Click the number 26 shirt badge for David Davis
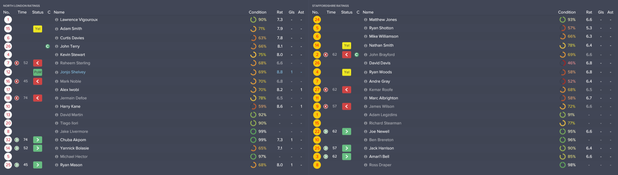618x175 pixels. click(317, 63)
